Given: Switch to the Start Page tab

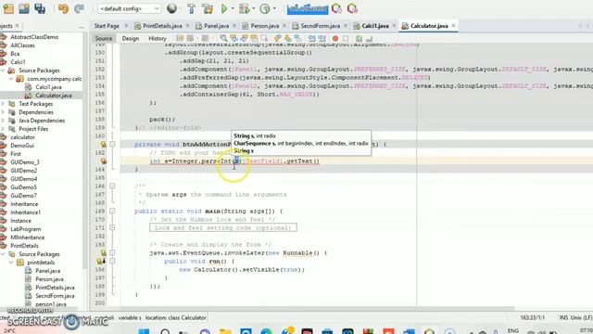Looking at the screenshot, I should [x=107, y=26].
